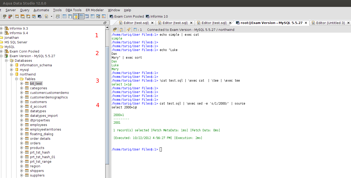Viewport: 351px width, 178px height.
Task: Click the clipboard paste icon in shell toolbar
Action: coord(121,30)
